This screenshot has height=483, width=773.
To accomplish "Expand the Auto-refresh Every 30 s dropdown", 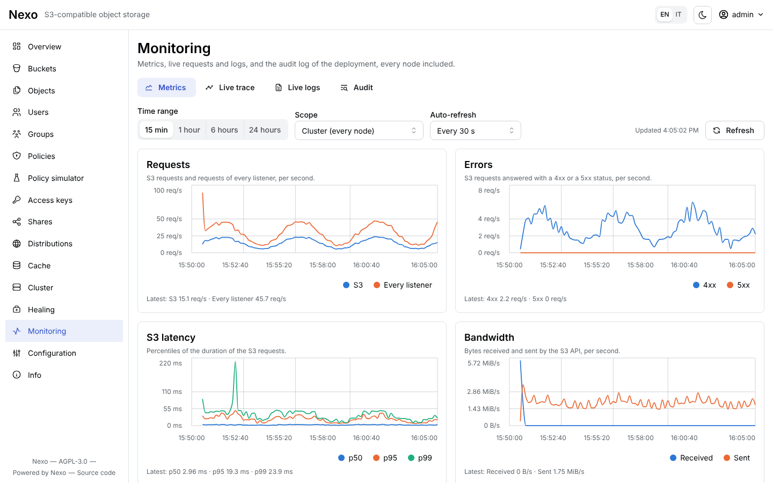I will 476,130.
